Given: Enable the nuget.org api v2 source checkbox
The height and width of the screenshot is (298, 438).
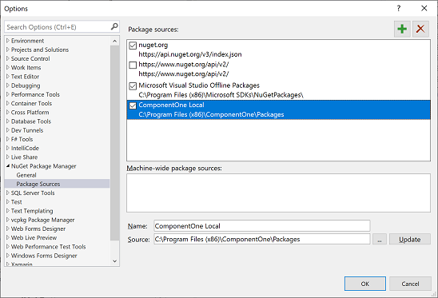Looking at the screenshot, I should [x=133, y=65].
